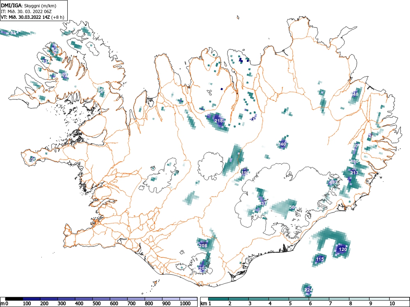Click the 224 visibility label offshore south
Image resolution: width=410 pixels, height=307 pixels.
[308, 290]
